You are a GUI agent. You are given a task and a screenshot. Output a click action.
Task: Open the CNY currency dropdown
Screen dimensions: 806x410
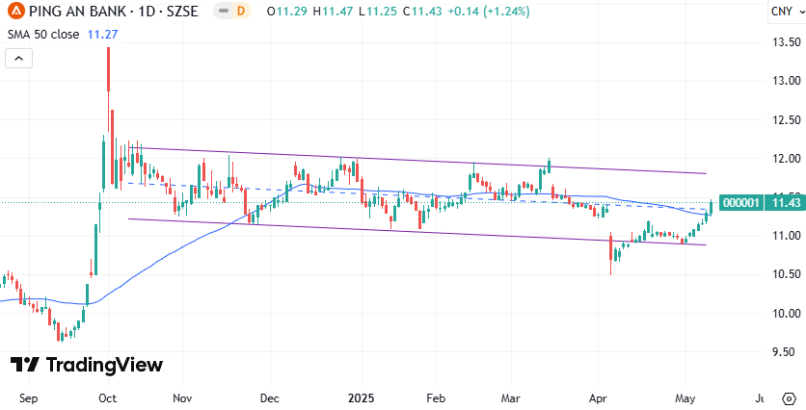781,11
